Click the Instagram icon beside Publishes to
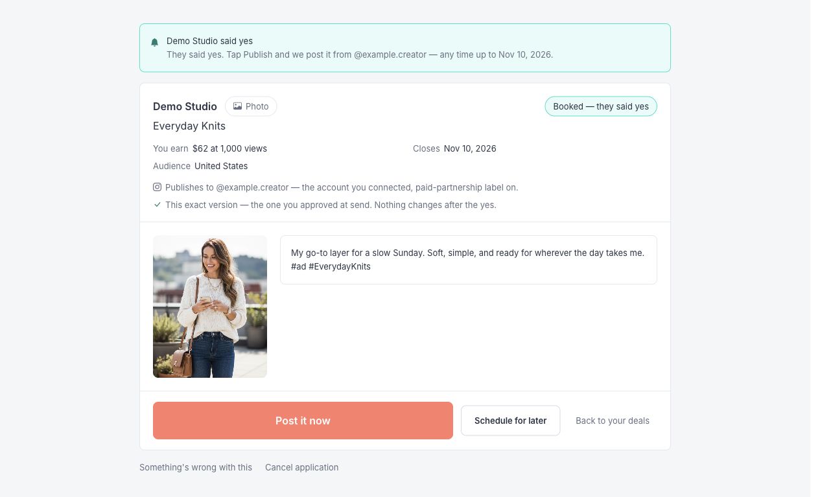The height and width of the screenshot is (497, 820). (157, 187)
